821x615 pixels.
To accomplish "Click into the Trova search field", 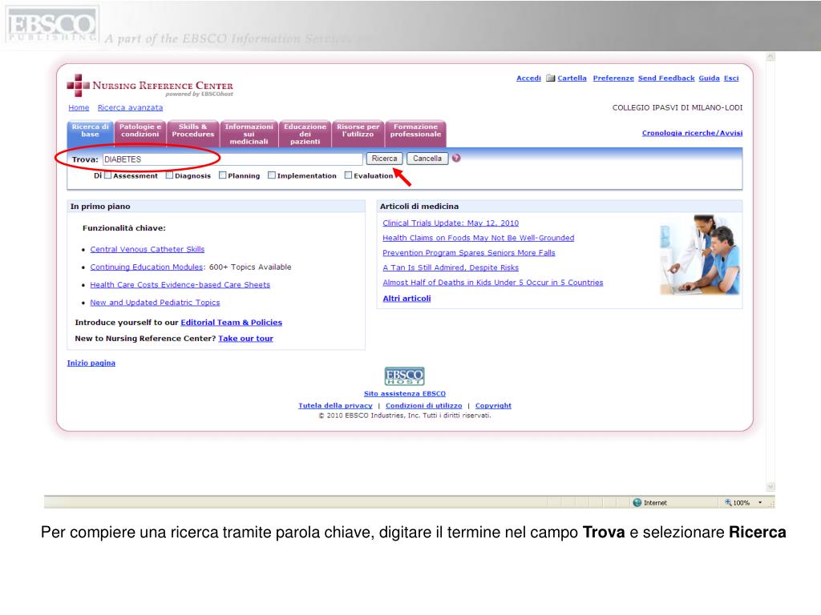I will click(233, 159).
